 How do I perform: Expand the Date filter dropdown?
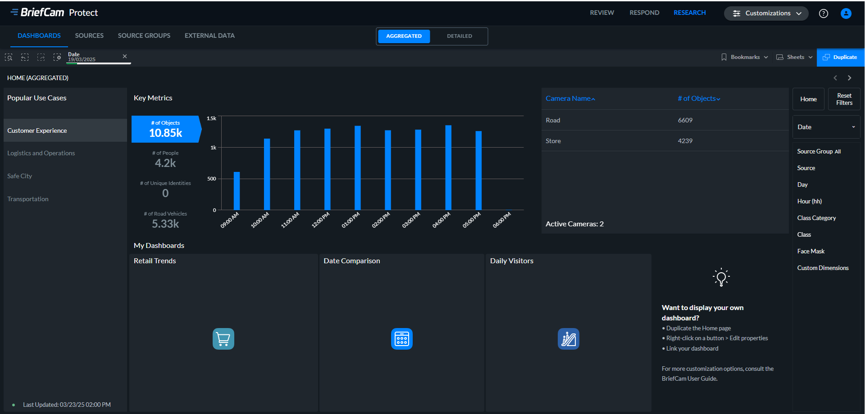click(826, 127)
